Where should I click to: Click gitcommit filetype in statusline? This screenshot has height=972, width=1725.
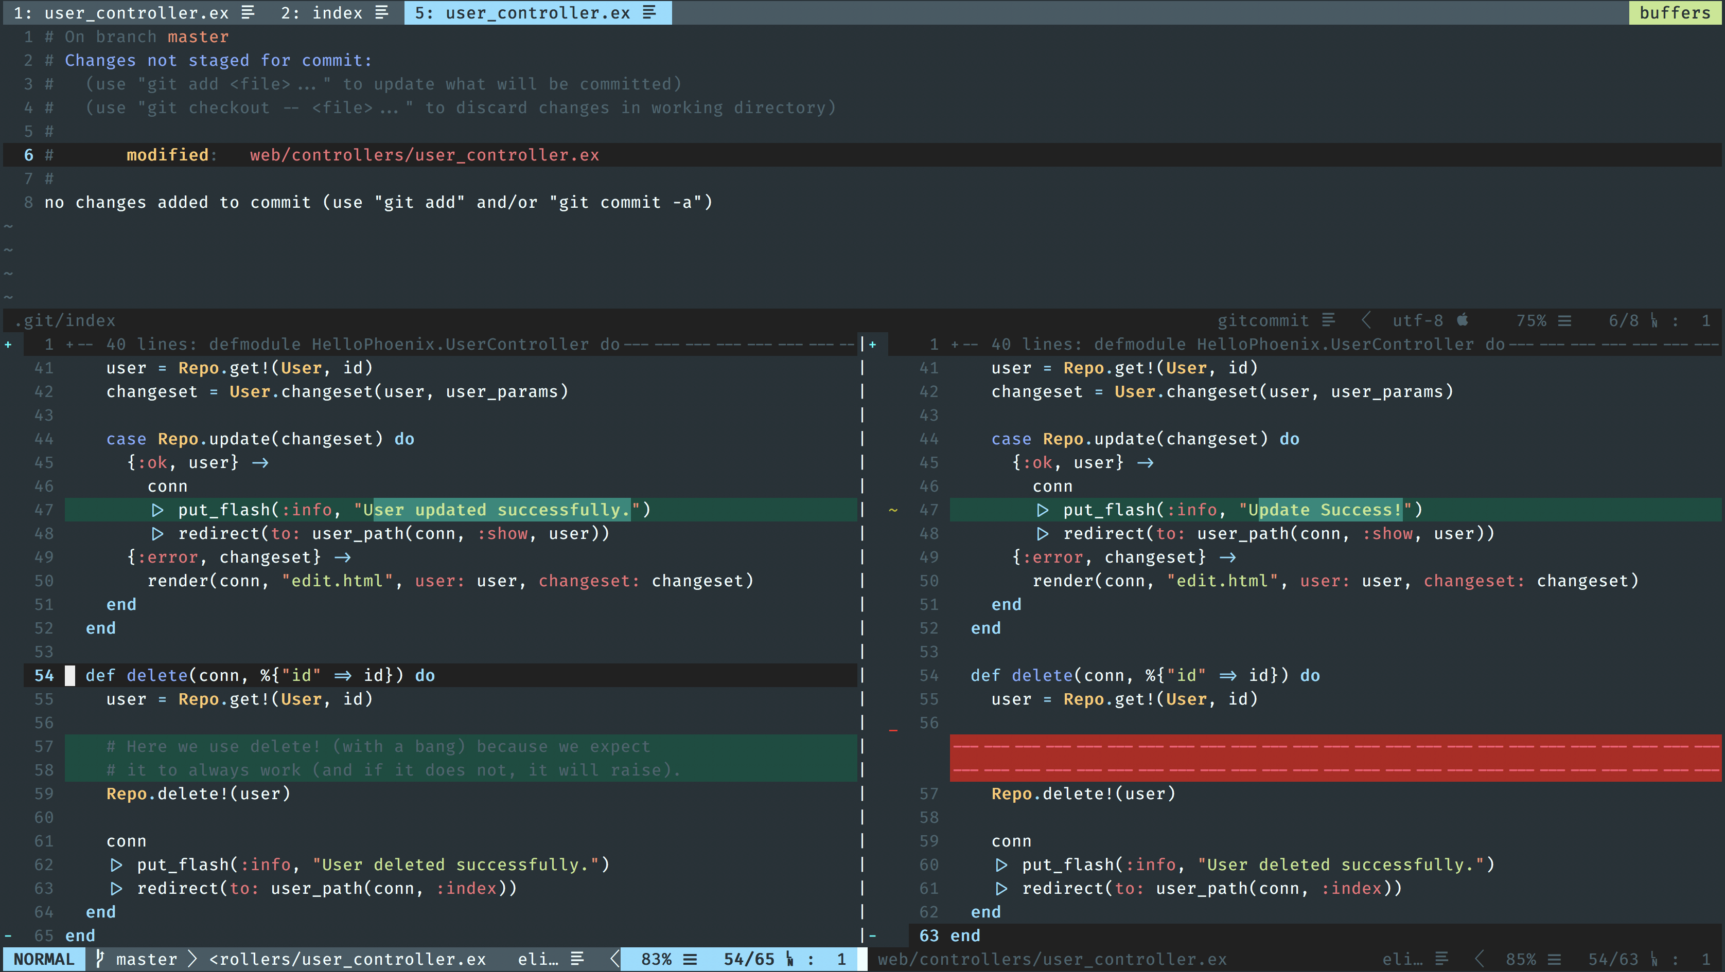point(1263,320)
